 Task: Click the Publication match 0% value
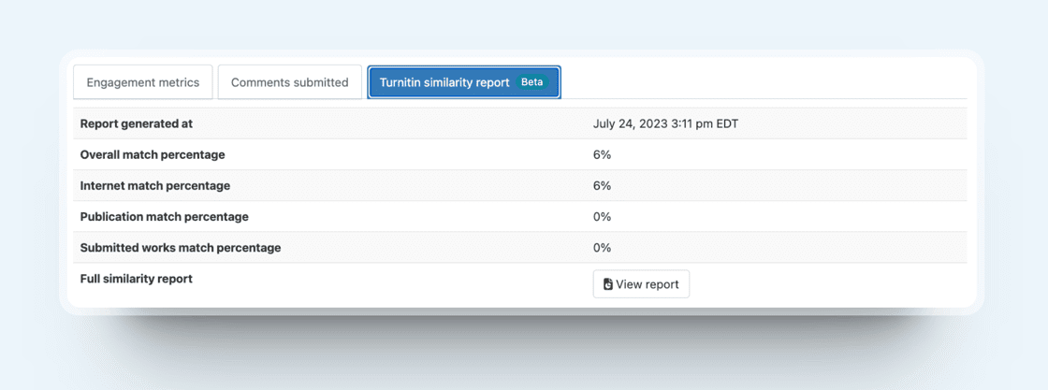point(602,216)
